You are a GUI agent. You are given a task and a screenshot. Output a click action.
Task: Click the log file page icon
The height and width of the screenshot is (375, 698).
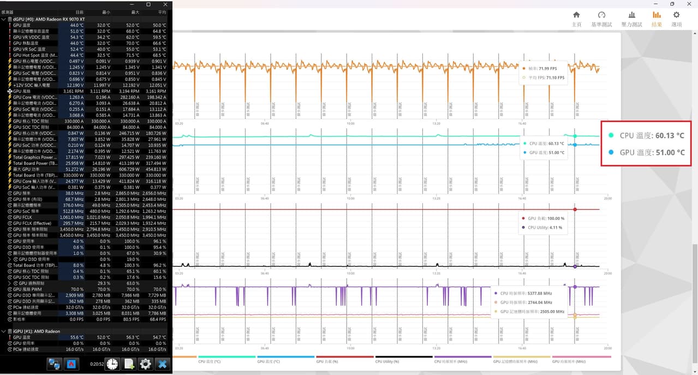click(x=129, y=364)
